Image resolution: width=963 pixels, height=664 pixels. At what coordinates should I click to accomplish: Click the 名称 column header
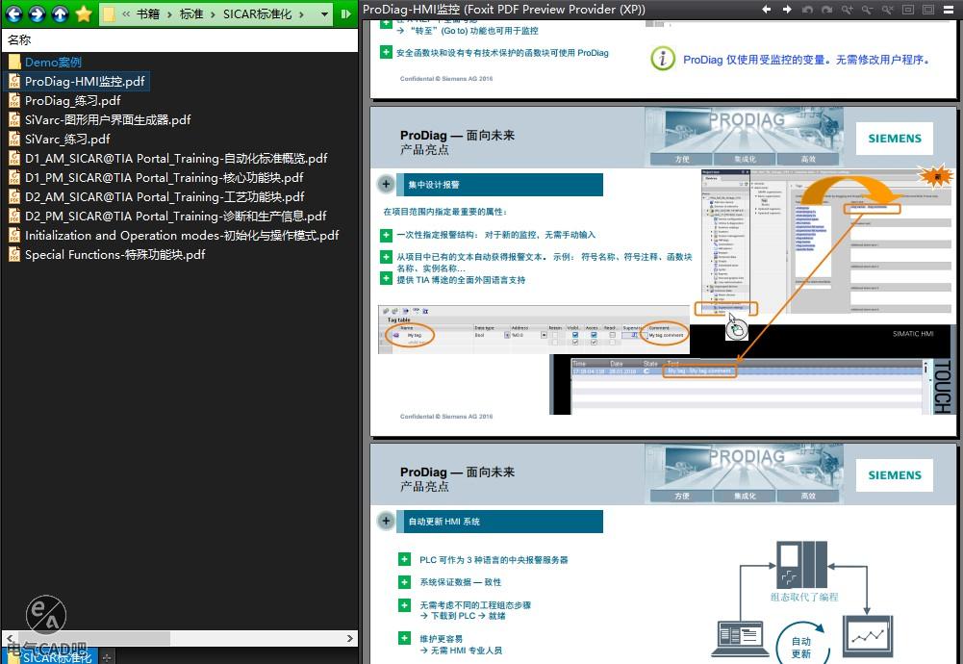19,40
